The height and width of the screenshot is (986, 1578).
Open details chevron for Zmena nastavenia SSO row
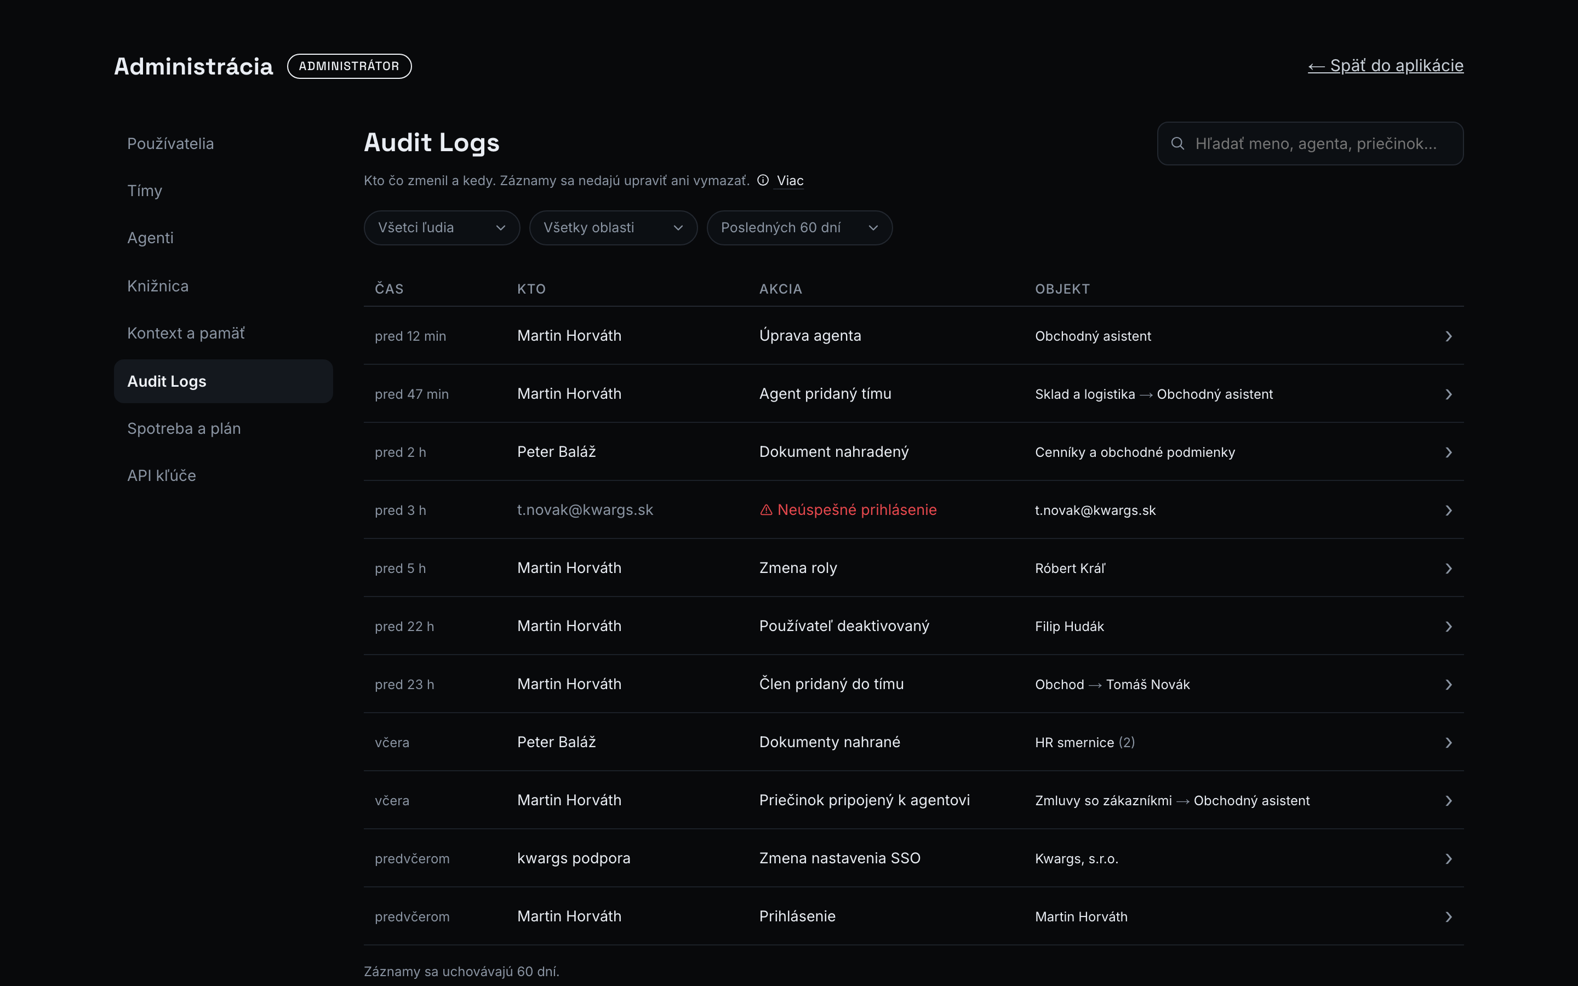[x=1448, y=859]
